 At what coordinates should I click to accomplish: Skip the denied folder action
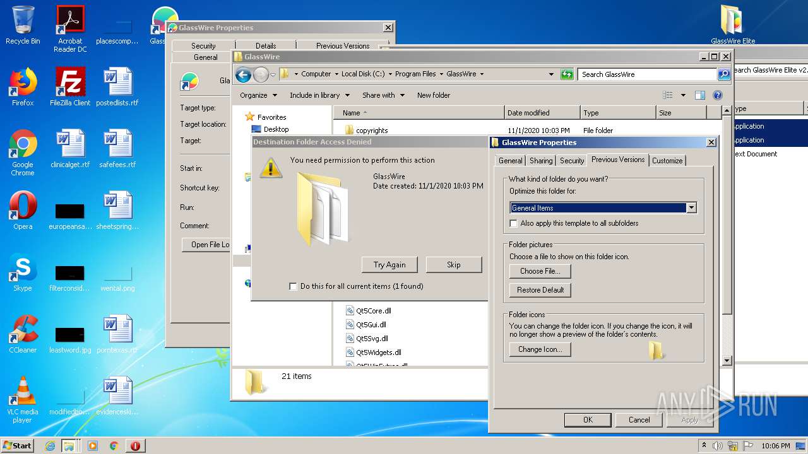coord(454,265)
